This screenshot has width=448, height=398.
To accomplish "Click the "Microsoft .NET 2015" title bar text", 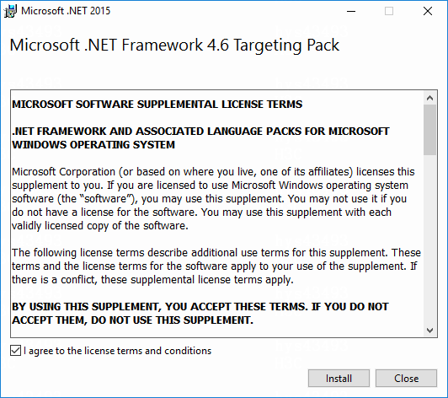I will click(66, 11).
